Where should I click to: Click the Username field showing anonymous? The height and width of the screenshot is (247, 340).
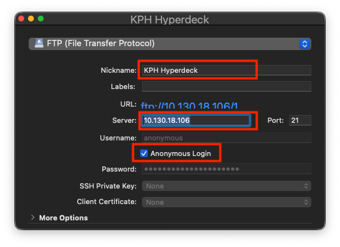(x=227, y=138)
